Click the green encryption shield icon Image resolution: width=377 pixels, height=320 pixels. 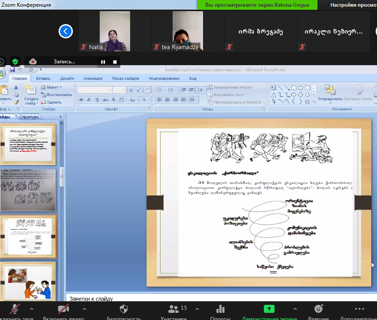click(15, 62)
